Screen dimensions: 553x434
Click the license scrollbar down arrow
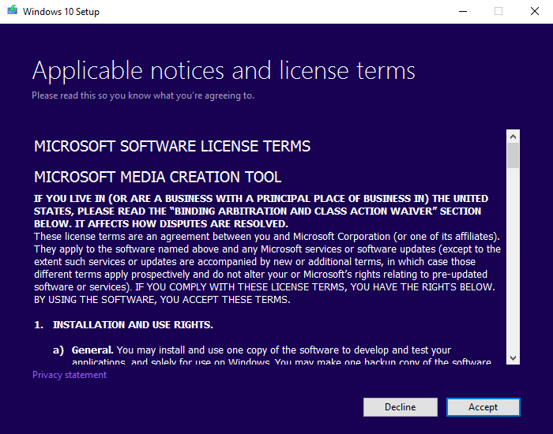click(513, 358)
